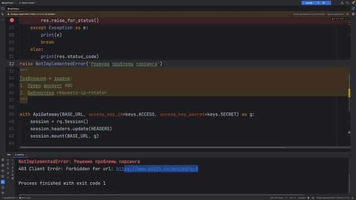This screenshot has height=200, width=356.
Task: Click 'print(res.status_code)' on line 31
Action: tap(70, 57)
